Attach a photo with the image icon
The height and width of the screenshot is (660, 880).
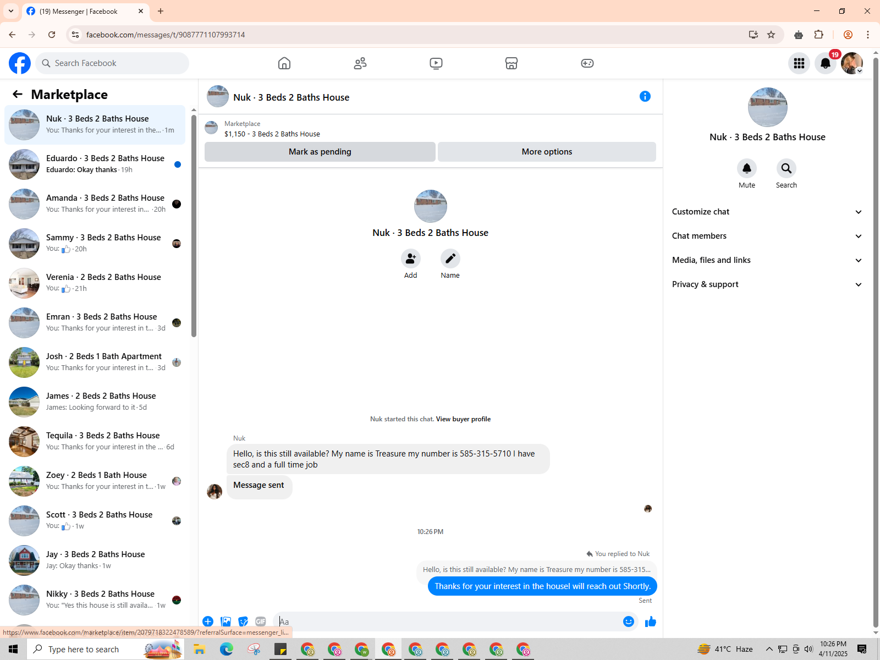pos(226,621)
